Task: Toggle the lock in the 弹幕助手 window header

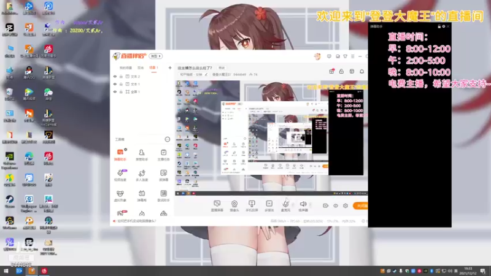Action: coord(439,26)
